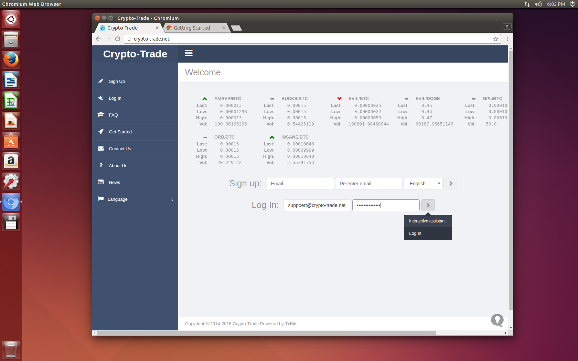Image resolution: width=578 pixels, height=361 pixels.
Task: Toggle the hamburger sidebar menu icon
Action: pyautogui.click(x=189, y=53)
